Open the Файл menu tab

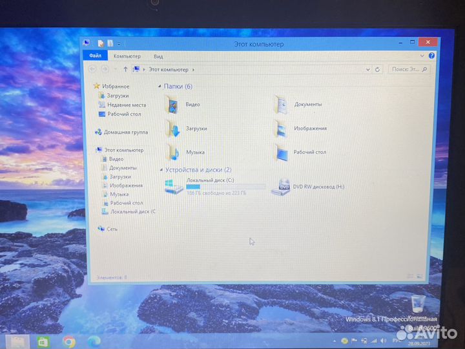pyautogui.click(x=95, y=56)
